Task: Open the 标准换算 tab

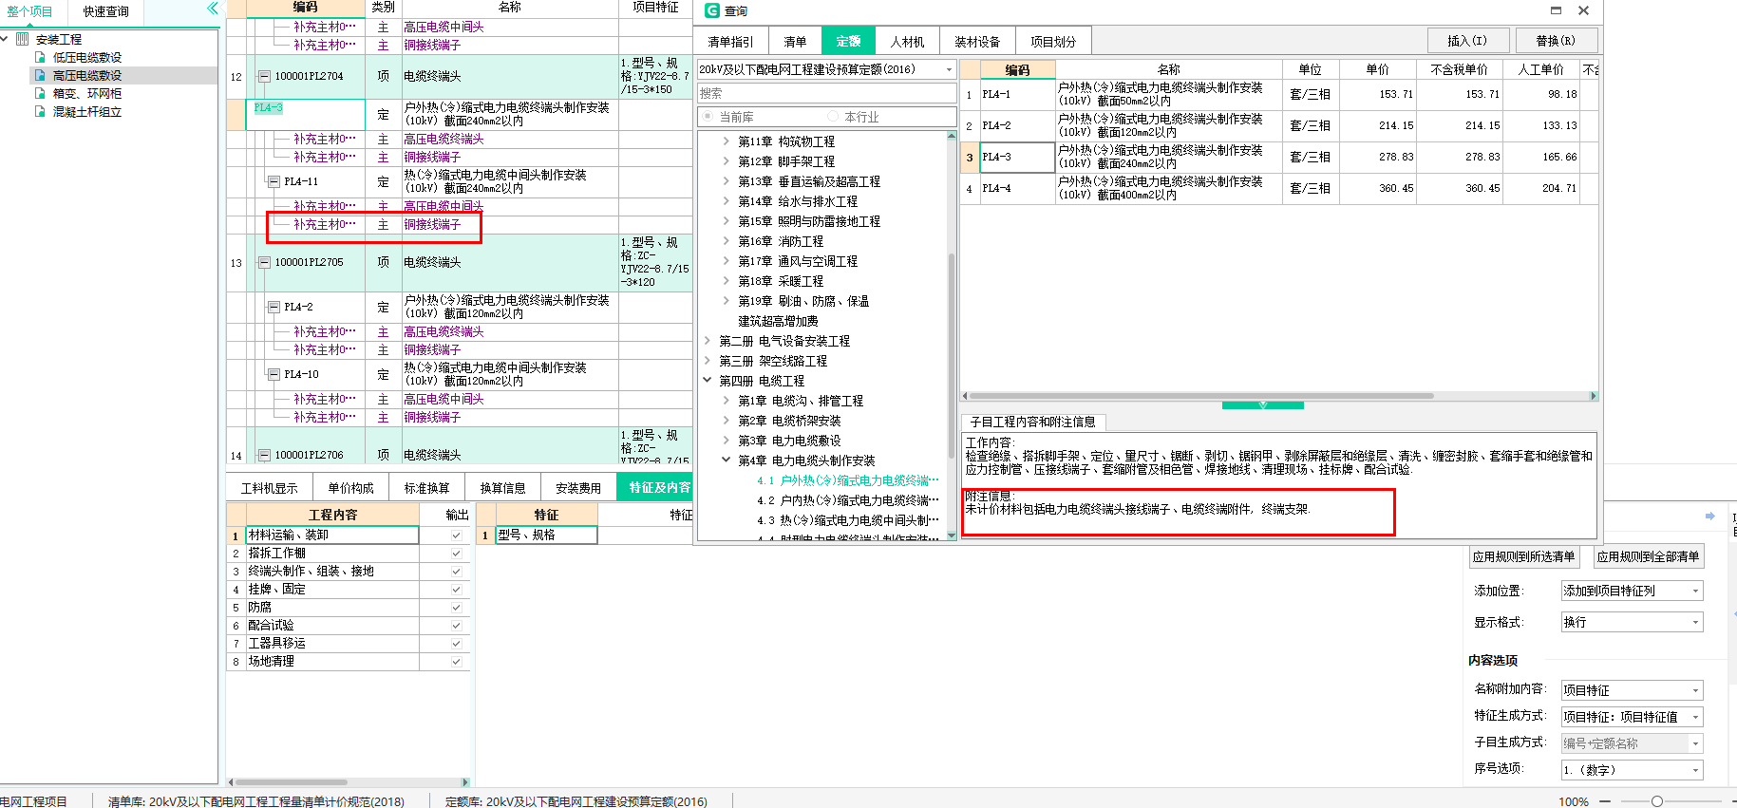Action: [426, 488]
